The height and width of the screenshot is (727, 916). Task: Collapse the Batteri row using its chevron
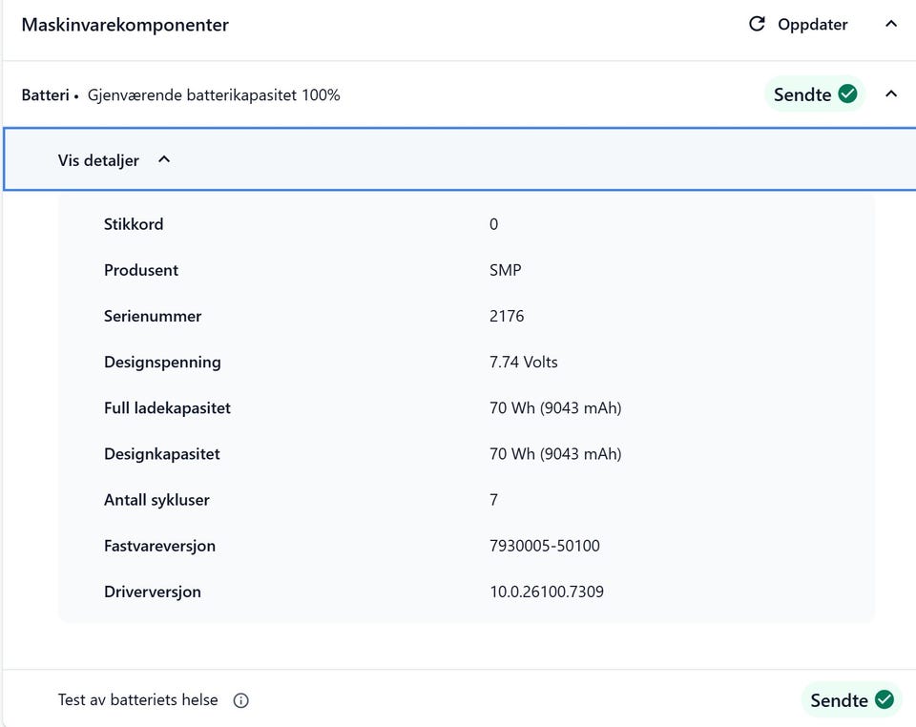[891, 93]
